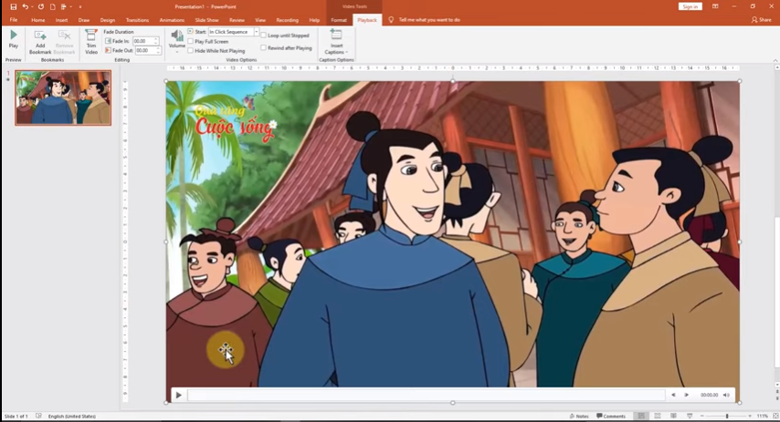This screenshot has width=780, height=422.
Task: Open the Volume options in ribbon
Action: coord(176,40)
